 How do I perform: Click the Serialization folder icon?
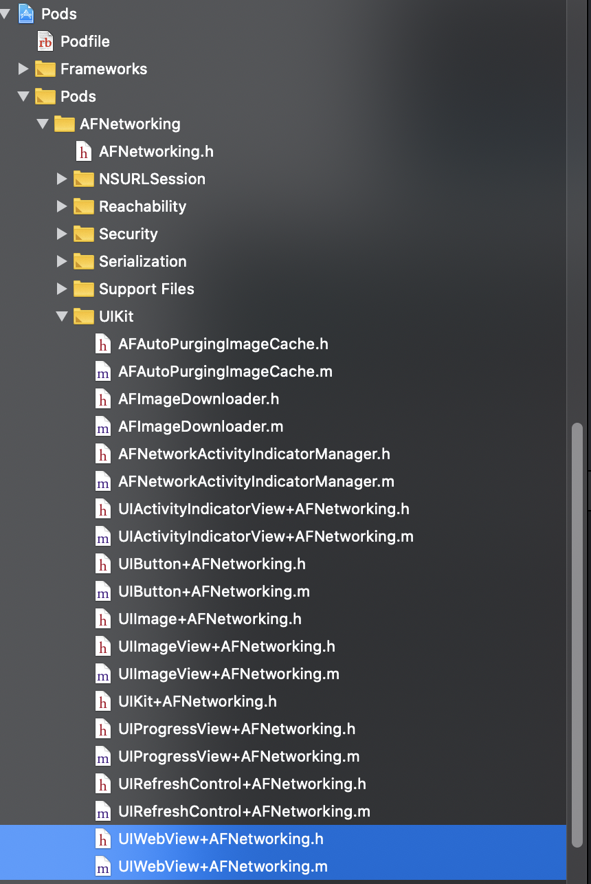[84, 261]
